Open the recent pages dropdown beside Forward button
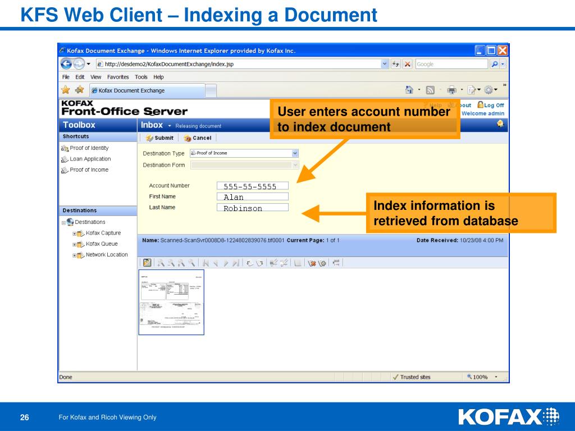Image resolution: width=575 pixels, height=431 pixels. tap(88, 64)
